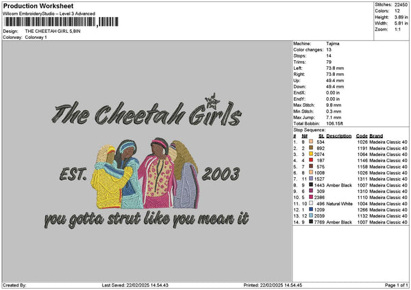Click the black swatch in stop row 8
The width and height of the screenshot is (411, 290).
pos(311,185)
